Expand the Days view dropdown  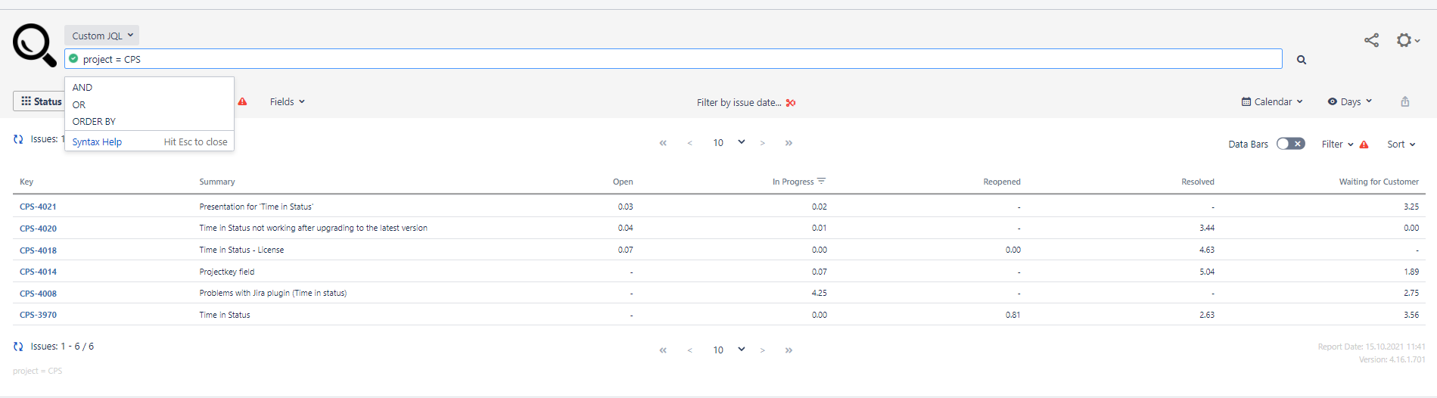[x=1350, y=101]
